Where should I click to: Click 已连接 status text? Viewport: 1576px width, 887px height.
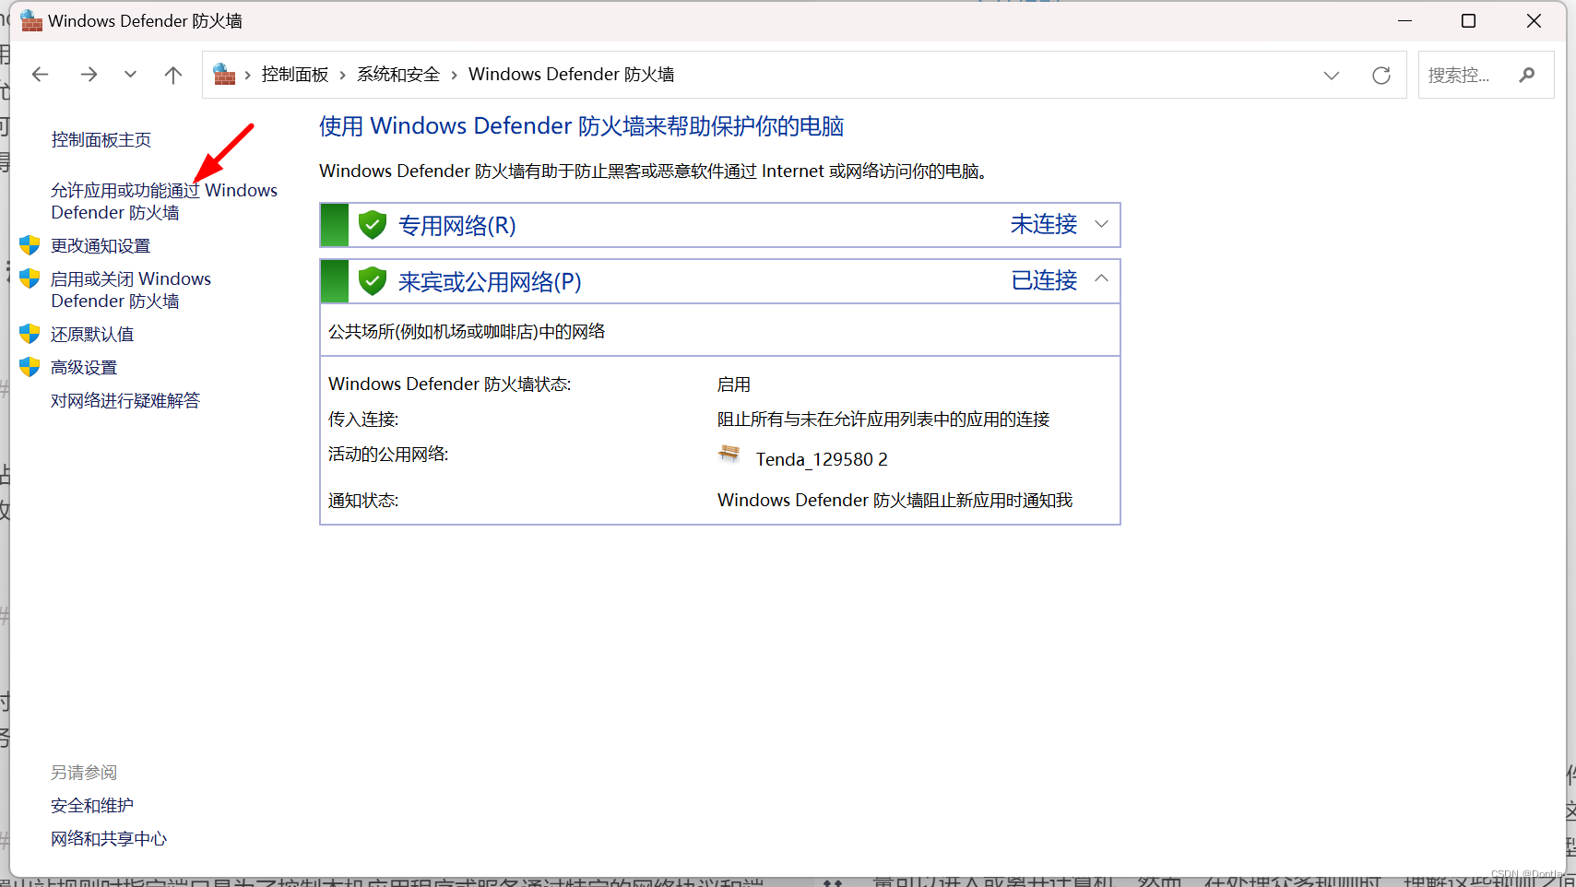[x=1044, y=280]
